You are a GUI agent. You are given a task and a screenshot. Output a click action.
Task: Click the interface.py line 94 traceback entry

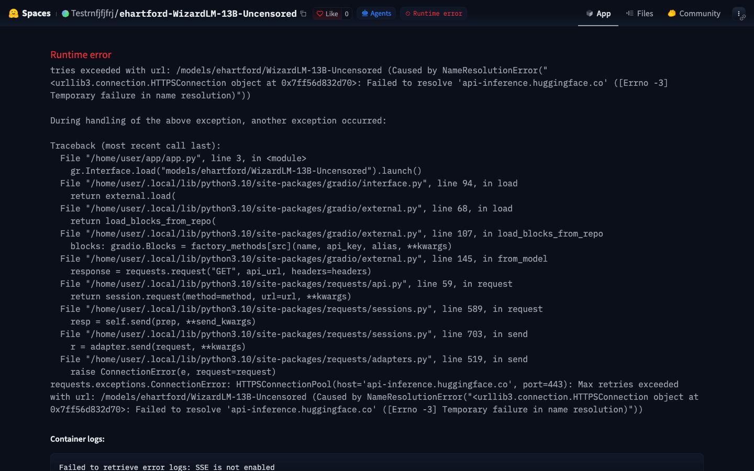pos(289,183)
